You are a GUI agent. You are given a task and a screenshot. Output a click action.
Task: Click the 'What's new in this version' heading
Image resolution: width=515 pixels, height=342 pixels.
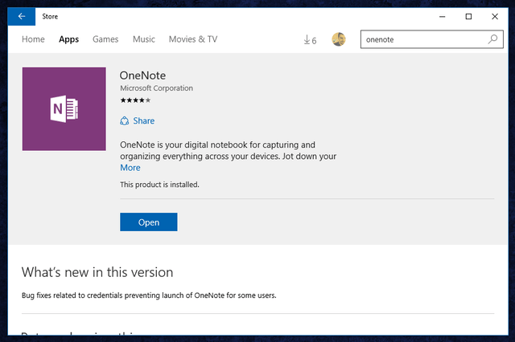click(97, 272)
